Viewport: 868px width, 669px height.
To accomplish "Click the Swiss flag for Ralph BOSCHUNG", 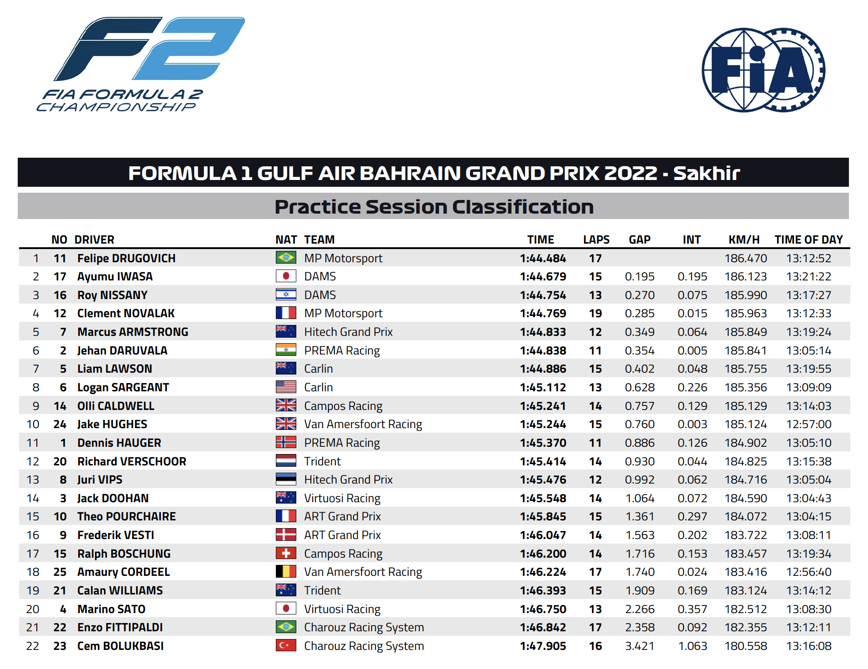I will tap(286, 553).
